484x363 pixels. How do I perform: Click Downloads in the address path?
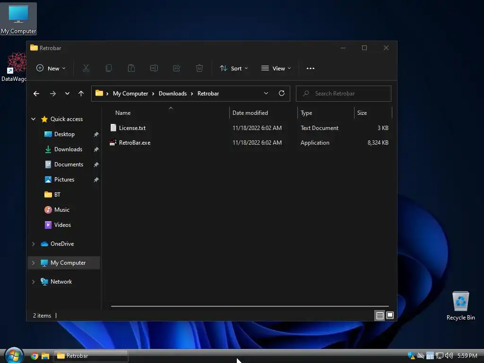coord(173,94)
